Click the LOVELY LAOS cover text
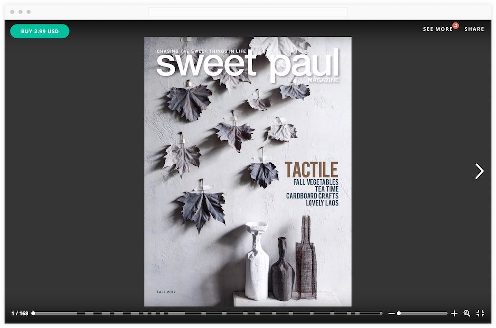This screenshot has height=328, width=496. pyautogui.click(x=322, y=203)
